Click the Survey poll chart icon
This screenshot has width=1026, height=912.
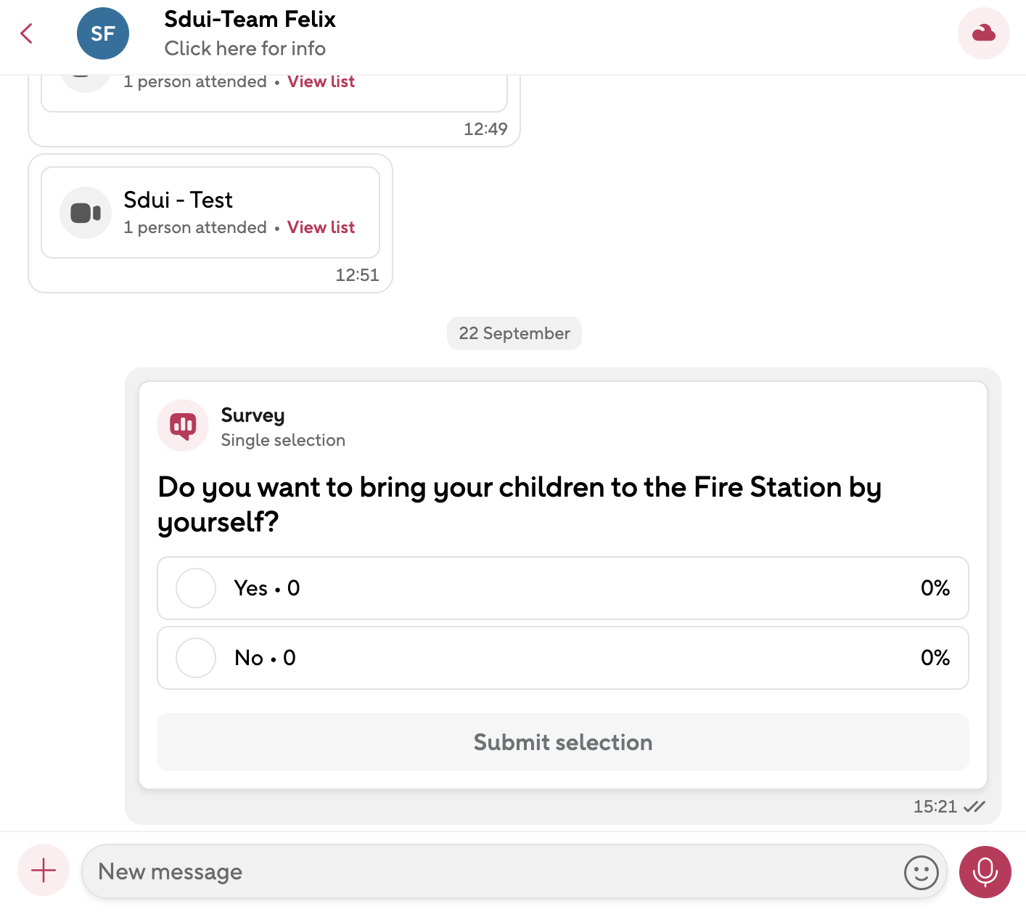183,426
